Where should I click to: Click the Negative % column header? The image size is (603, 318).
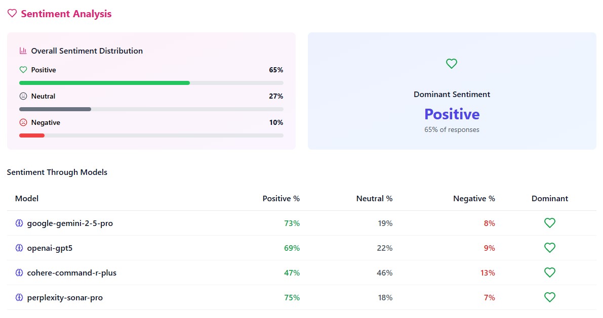point(474,198)
